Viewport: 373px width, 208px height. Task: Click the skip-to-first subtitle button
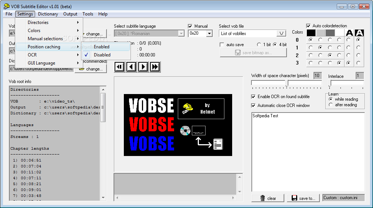119,67
